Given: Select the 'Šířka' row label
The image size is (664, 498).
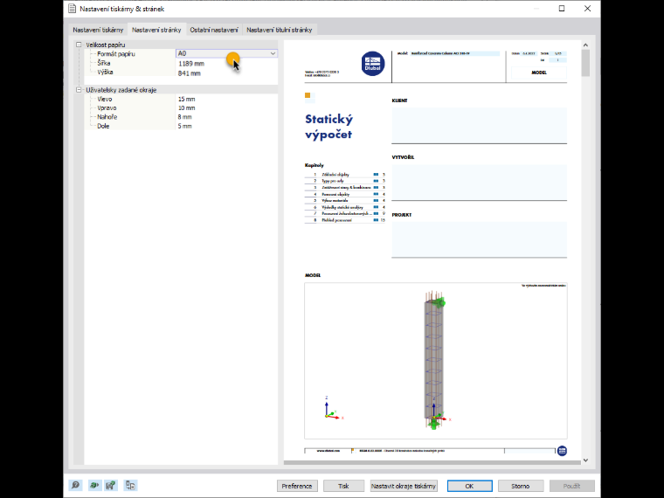Looking at the screenshot, I should coord(104,63).
